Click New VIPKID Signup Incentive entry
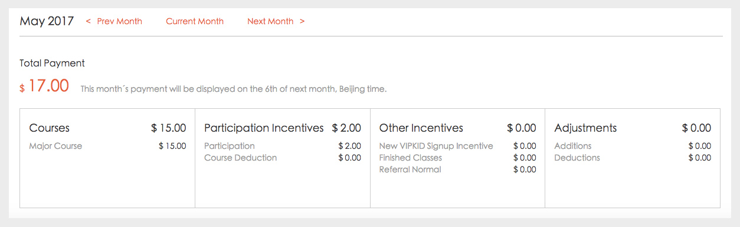The width and height of the screenshot is (740, 227). tap(458, 146)
